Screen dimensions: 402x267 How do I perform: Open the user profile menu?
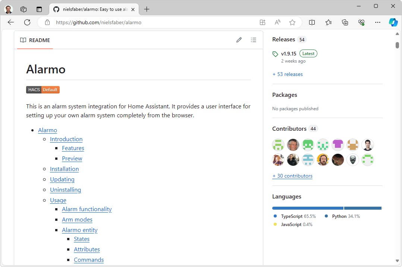click(9, 9)
